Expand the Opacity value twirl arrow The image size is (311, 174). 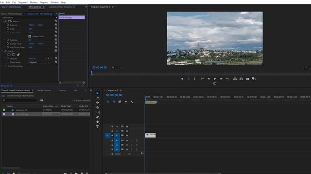coord(4,58)
